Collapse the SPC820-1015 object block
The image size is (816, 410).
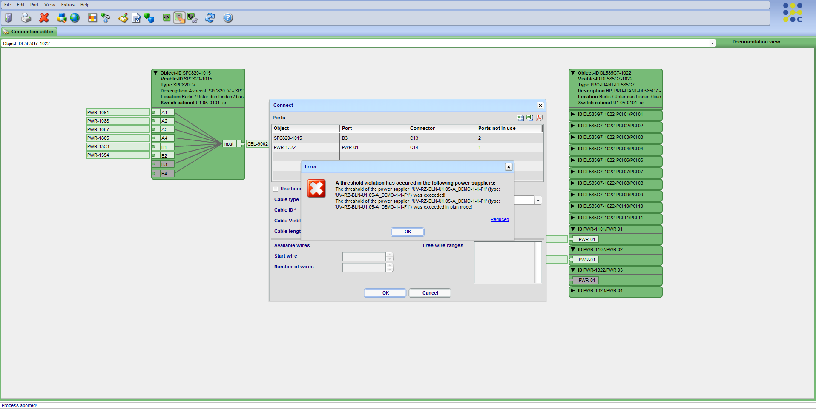(x=155, y=73)
